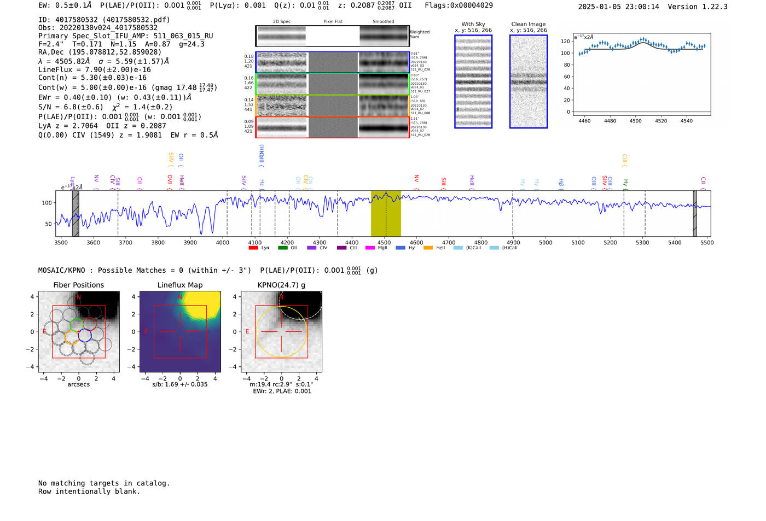Click the blue fiber circle in Fiber Positions
This screenshot has height=521, width=766.
[x=84, y=335]
